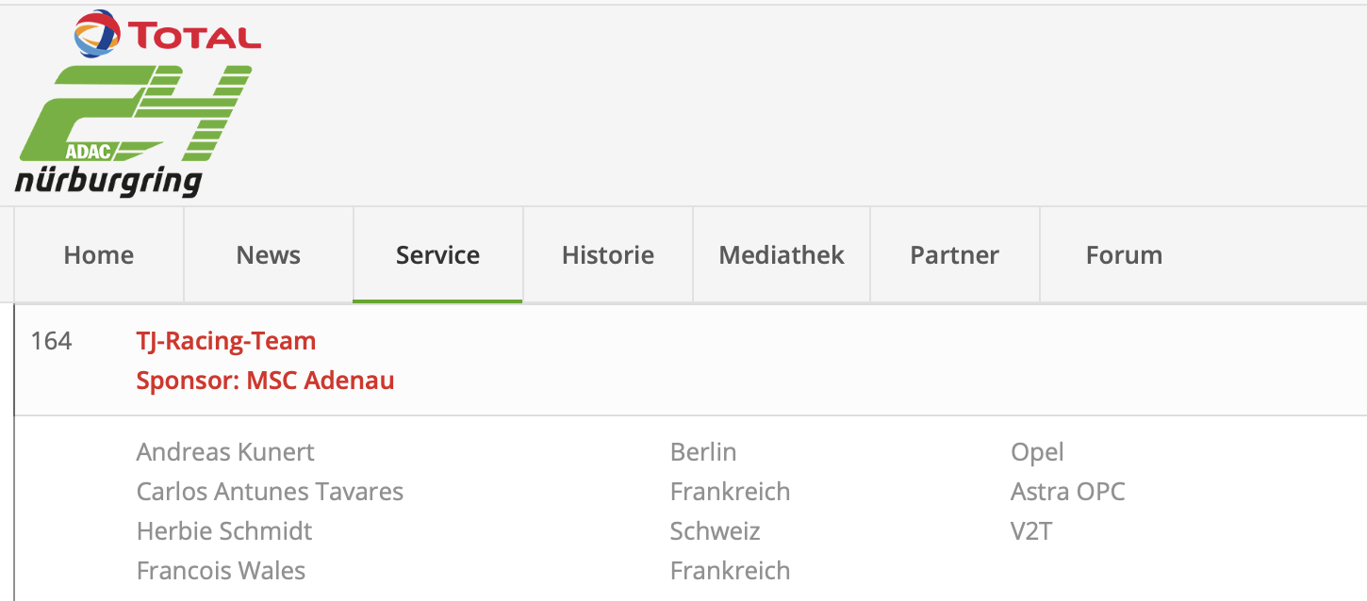The width and height of the screenshot is (1367, 601).
Task: Select the Service menu tab
Action: (x=437, y=255)
